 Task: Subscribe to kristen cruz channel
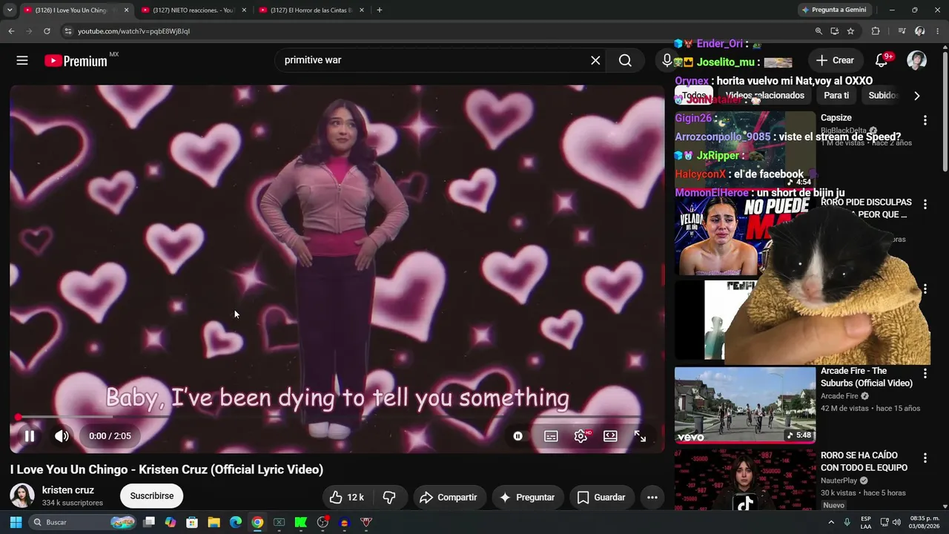(x=152, y=496)
